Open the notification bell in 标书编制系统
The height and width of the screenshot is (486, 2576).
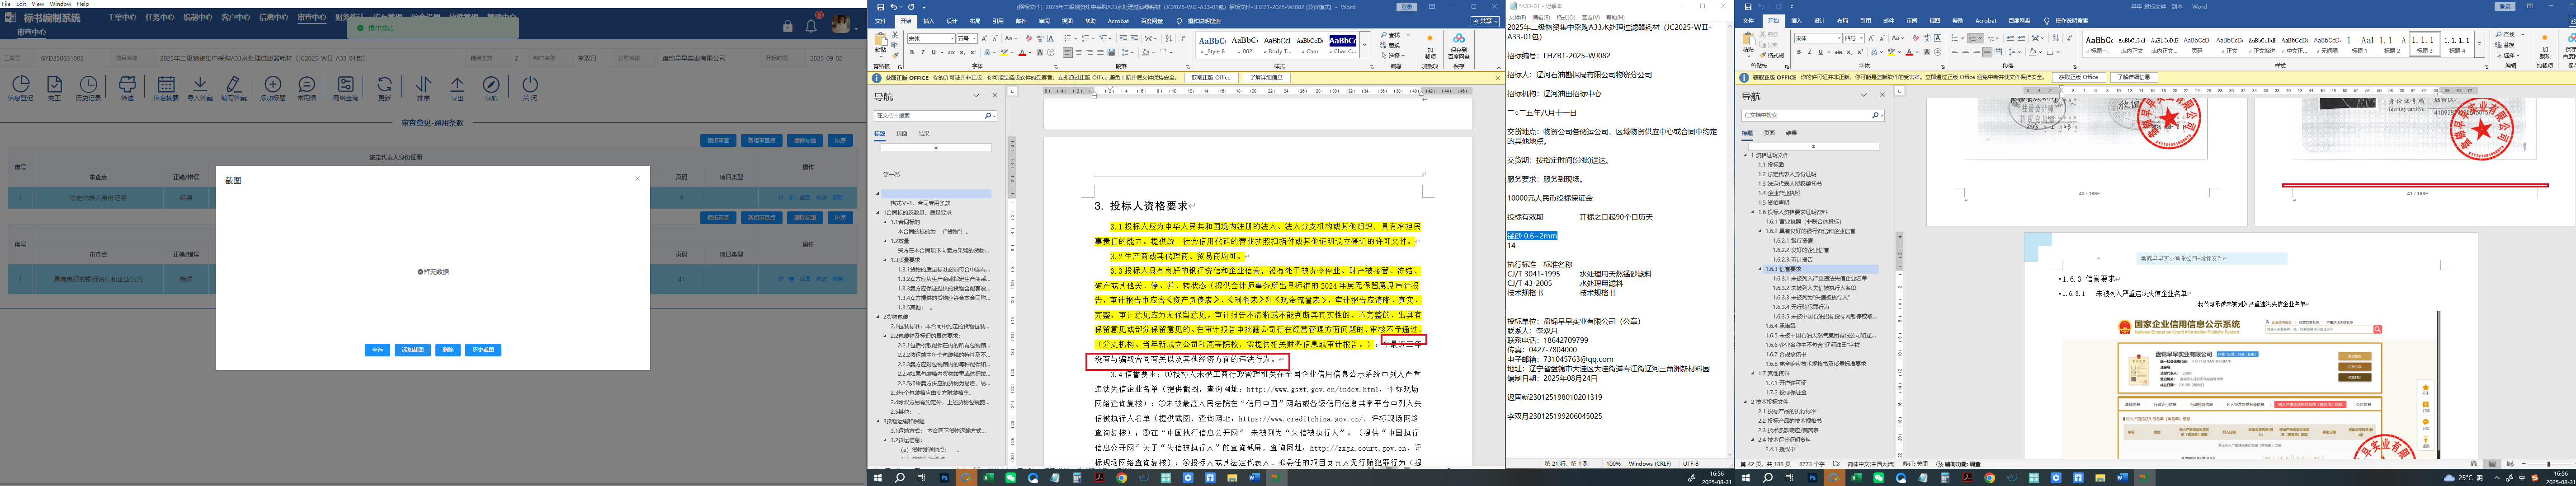pos(811,26)
